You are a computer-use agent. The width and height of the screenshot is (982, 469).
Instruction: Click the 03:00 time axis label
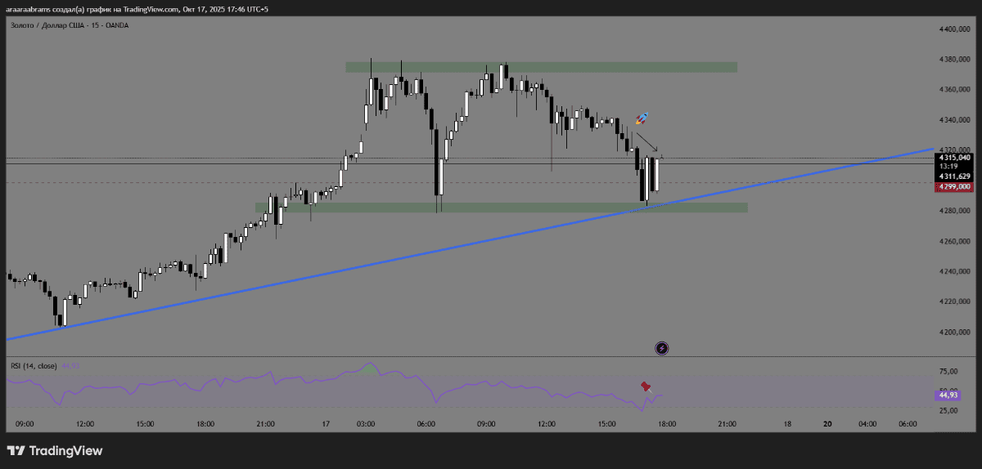tap(366, 424)
